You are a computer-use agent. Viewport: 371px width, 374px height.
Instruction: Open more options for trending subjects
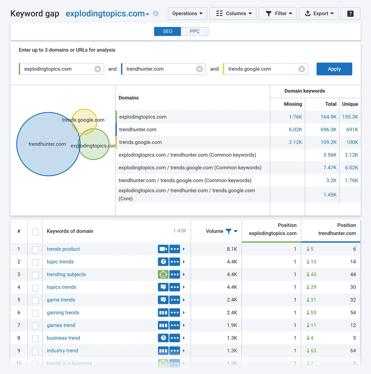pos(175,274)
